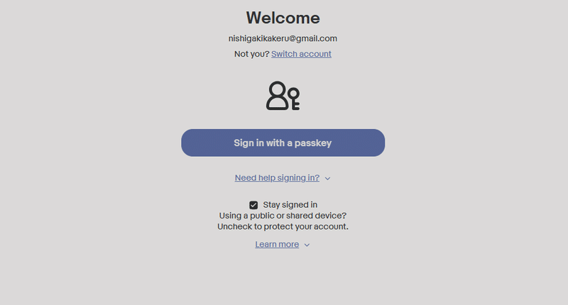Untick the Stay signed in checkbox

tap(253, 205)
